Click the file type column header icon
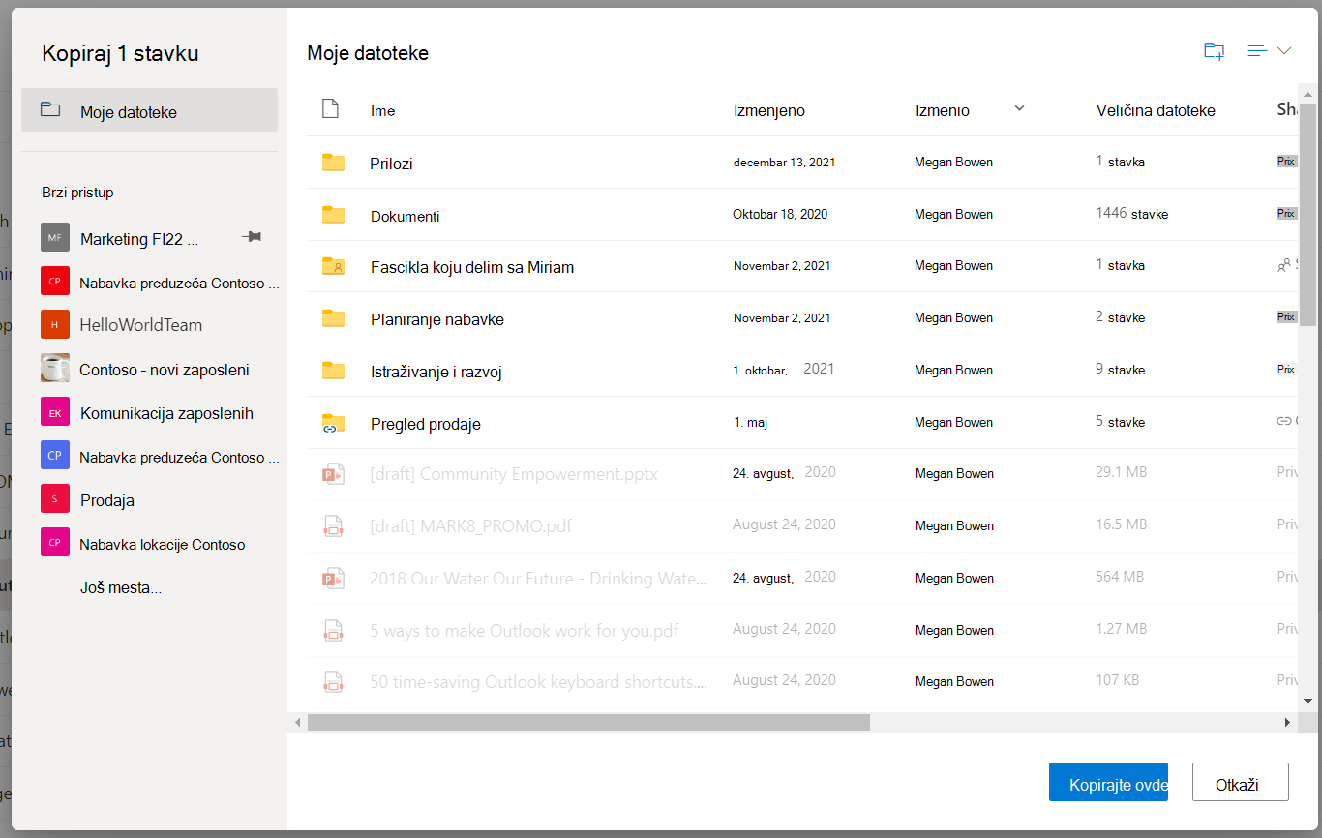 (330, 109)
